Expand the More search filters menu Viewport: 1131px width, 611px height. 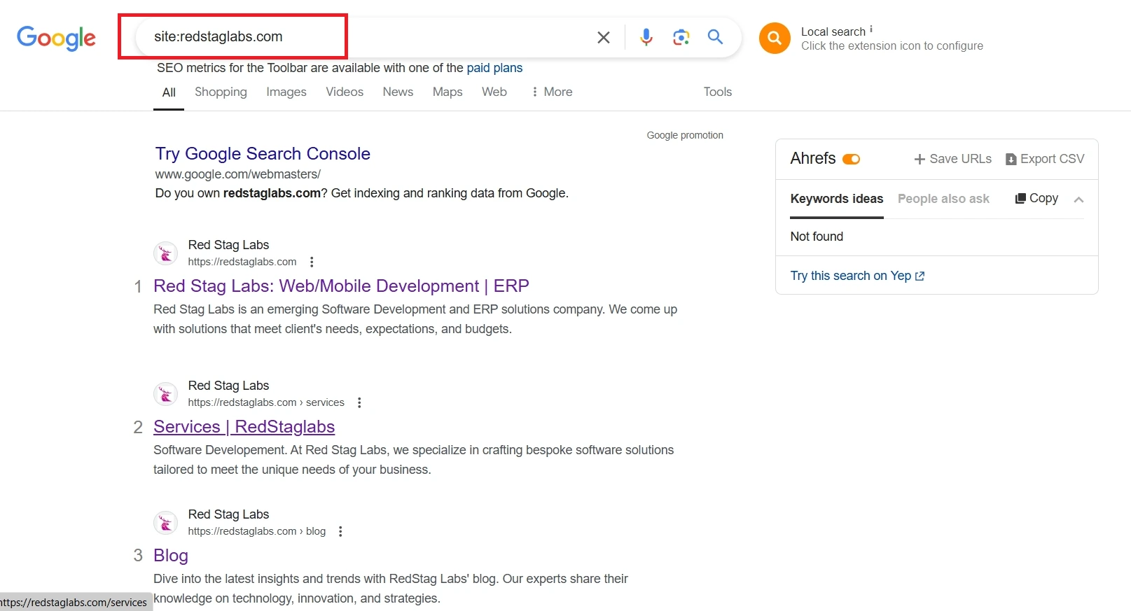point(552,92)
